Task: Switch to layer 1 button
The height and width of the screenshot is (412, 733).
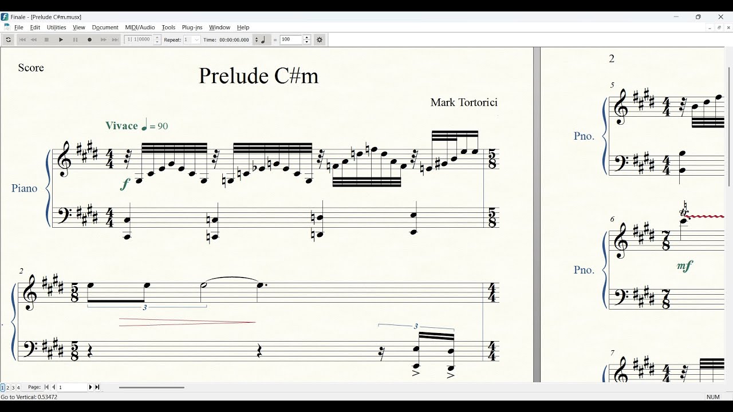Action: 2,387
